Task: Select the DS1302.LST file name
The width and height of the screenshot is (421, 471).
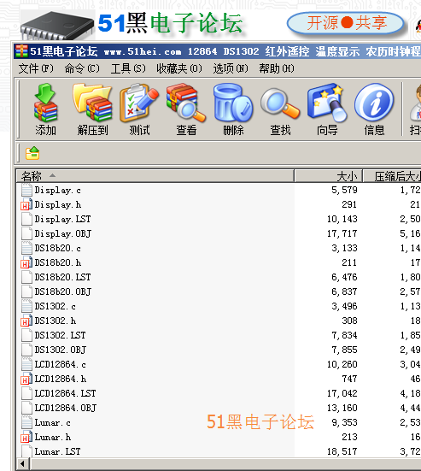Action: 60,335
